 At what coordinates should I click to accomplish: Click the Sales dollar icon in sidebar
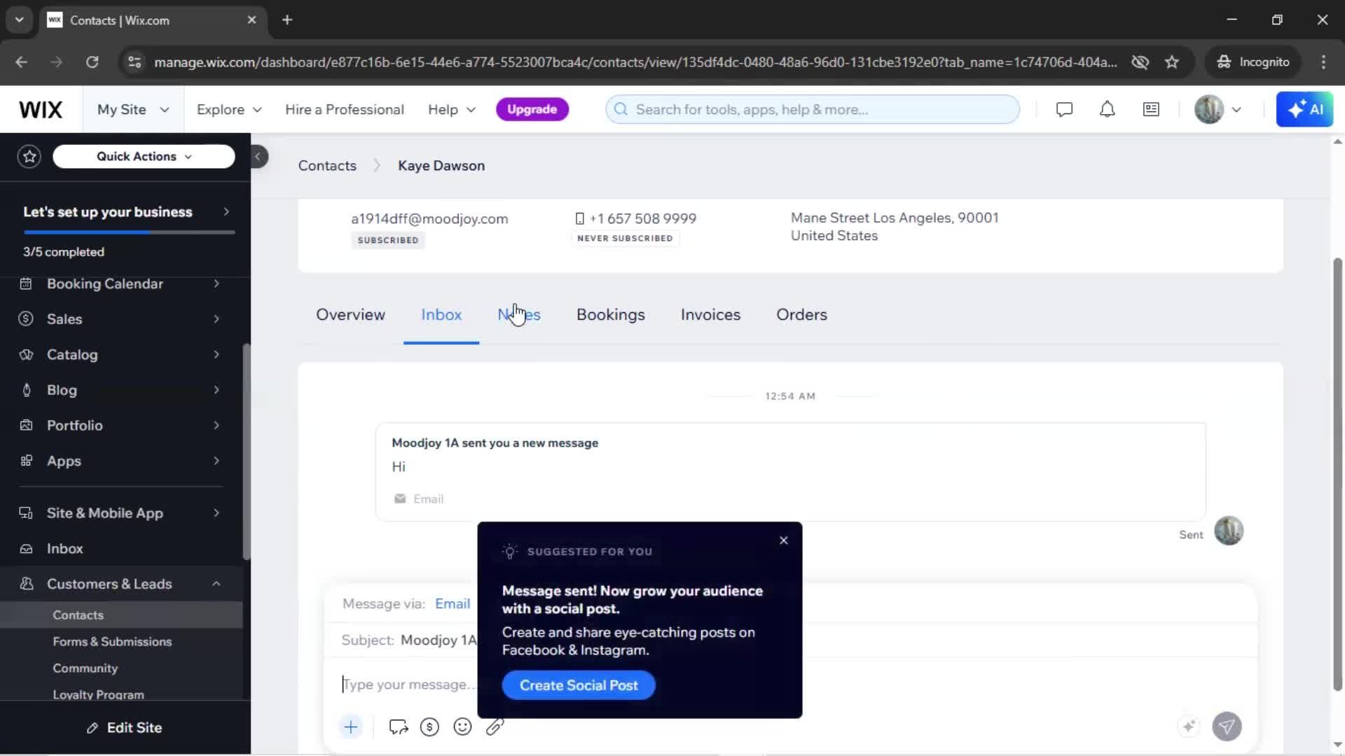(26, 318)
